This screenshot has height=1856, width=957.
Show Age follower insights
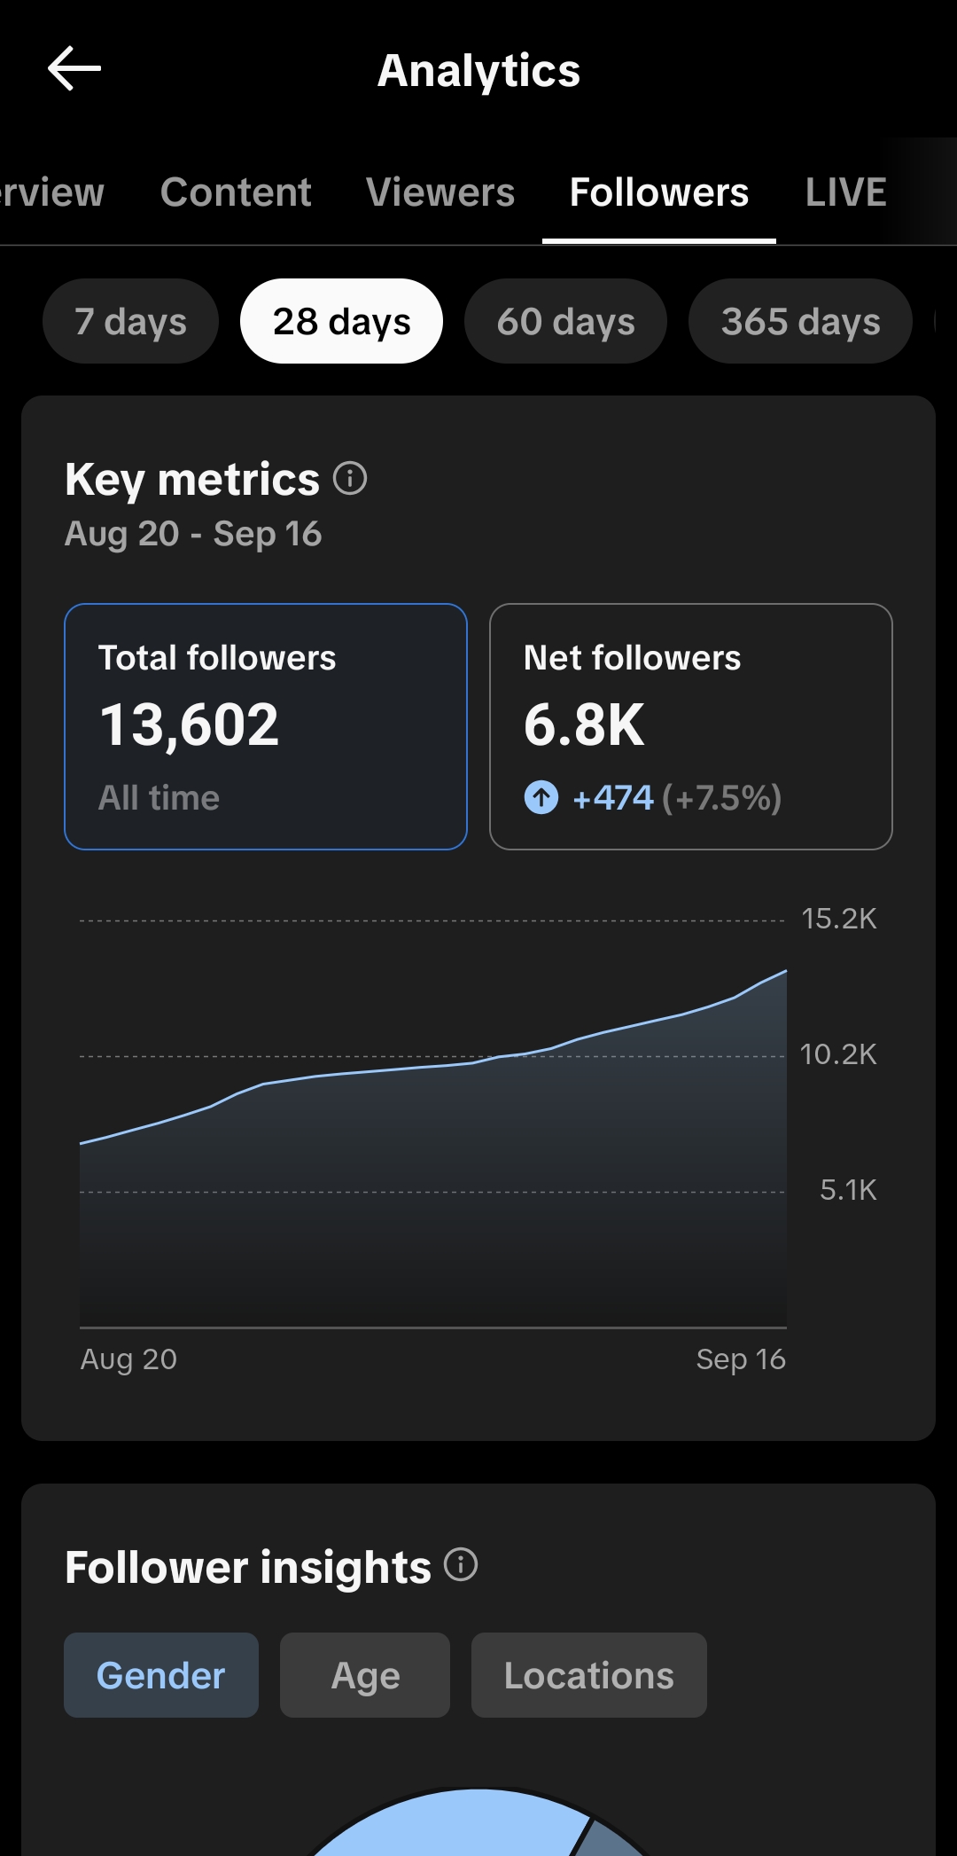click(365, 1675)
